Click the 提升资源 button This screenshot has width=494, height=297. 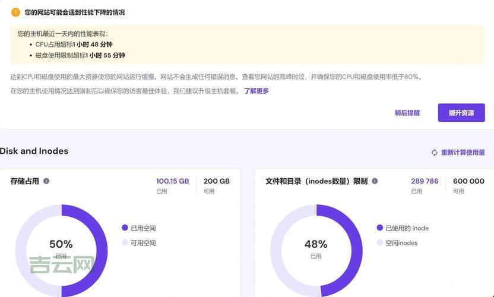(461, 112)
